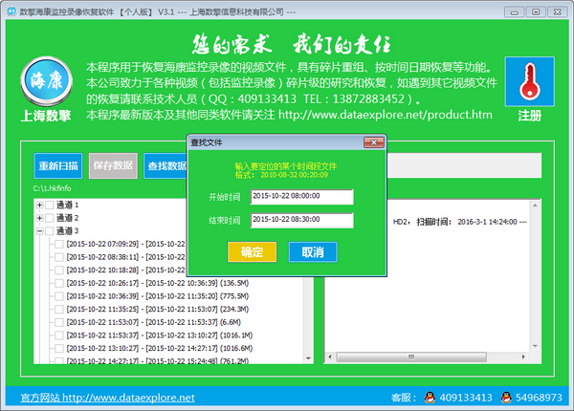Click customer service number 54968973 in footer
This screenshot has width=574, height=411.
[539, 398]
